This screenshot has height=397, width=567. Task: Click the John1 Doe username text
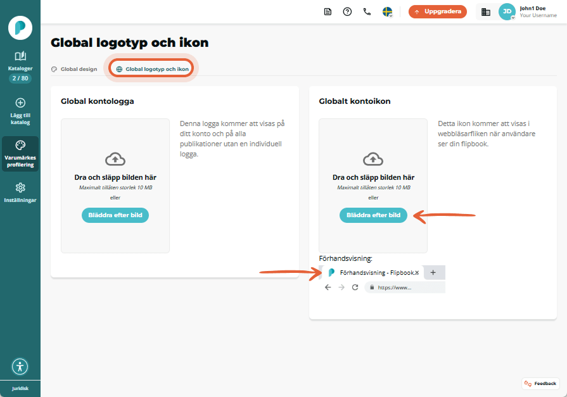pyautogui.click(x=533, y=8)
